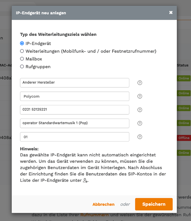Open the Anderer Hersteller manufacturer dropdown
Image resolution: width=191 pixels, height=221 pixels.
[x=75, y=83]
